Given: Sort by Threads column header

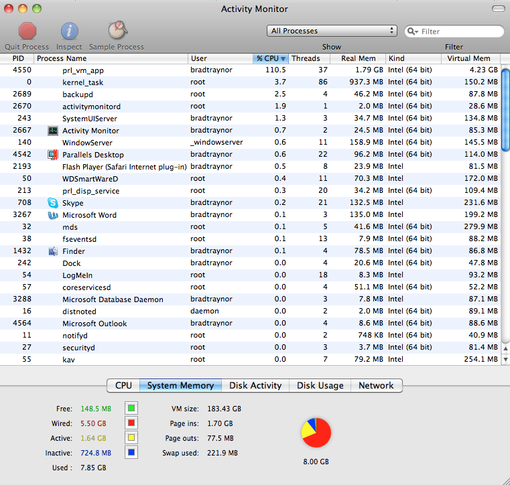Looking at the screenshot, I should pyautogui.click(x=310, y=58).
